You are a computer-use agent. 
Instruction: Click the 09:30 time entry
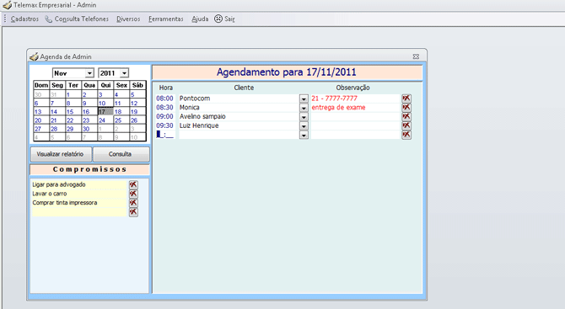click(164, 125)
